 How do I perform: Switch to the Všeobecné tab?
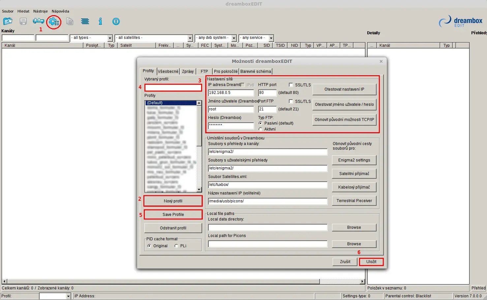(168, 72)
